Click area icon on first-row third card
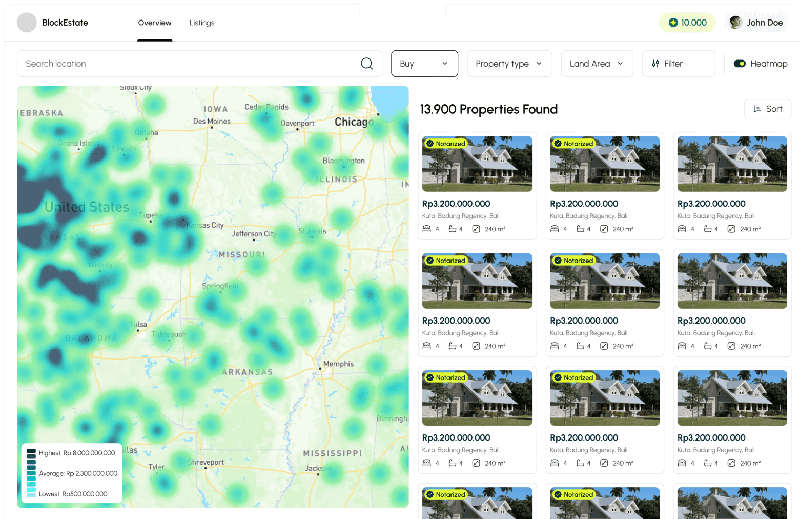The image size is (800, 519). pos(731,229)
